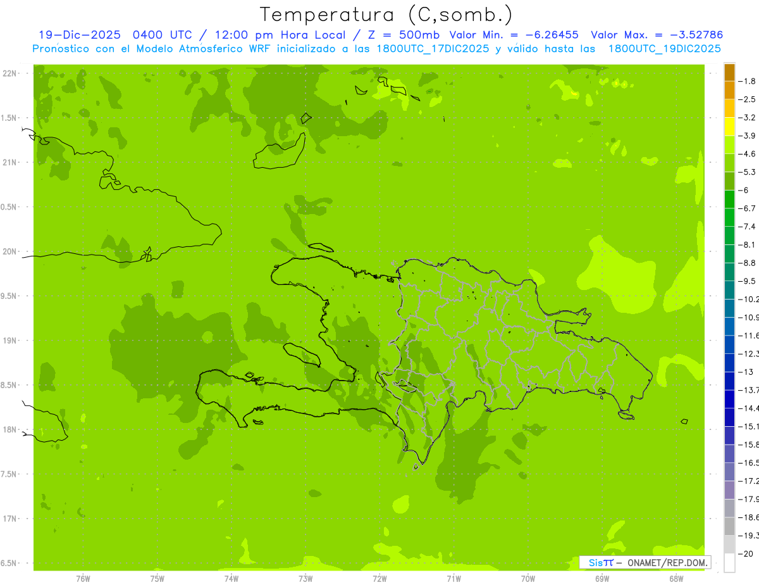Click the '17N' latitude label
Image resolution: width=759 pixels, height=587 pixels.
(x=10, y=519)
